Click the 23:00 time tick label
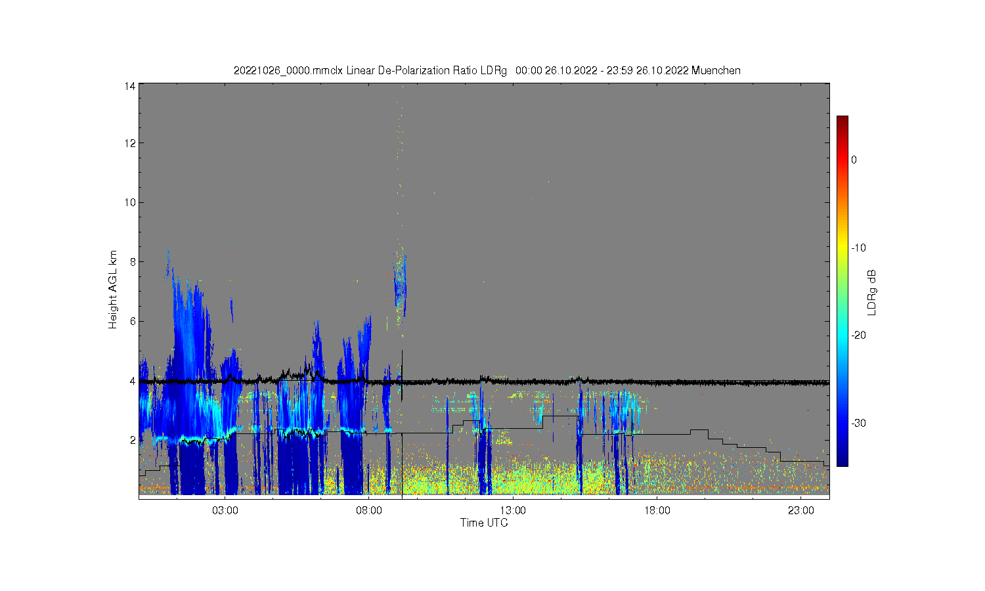Viewport: 985px width, 591px height. click(x=800, y=511)
